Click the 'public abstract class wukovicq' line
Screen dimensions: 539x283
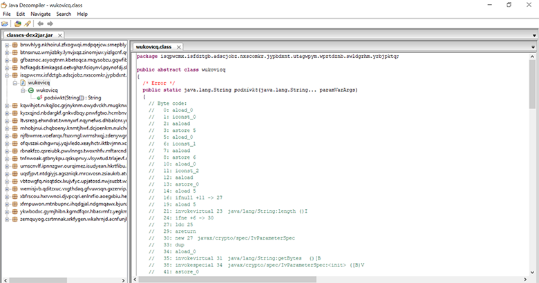pyautogui.click(x=181, y=70)
